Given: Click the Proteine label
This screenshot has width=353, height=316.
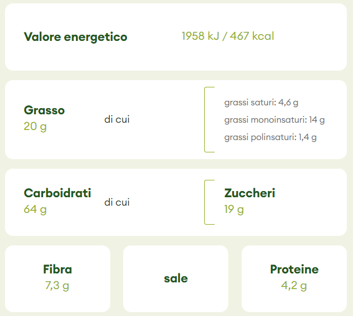Looking at the screenshot, I should (x=294, y=269).
